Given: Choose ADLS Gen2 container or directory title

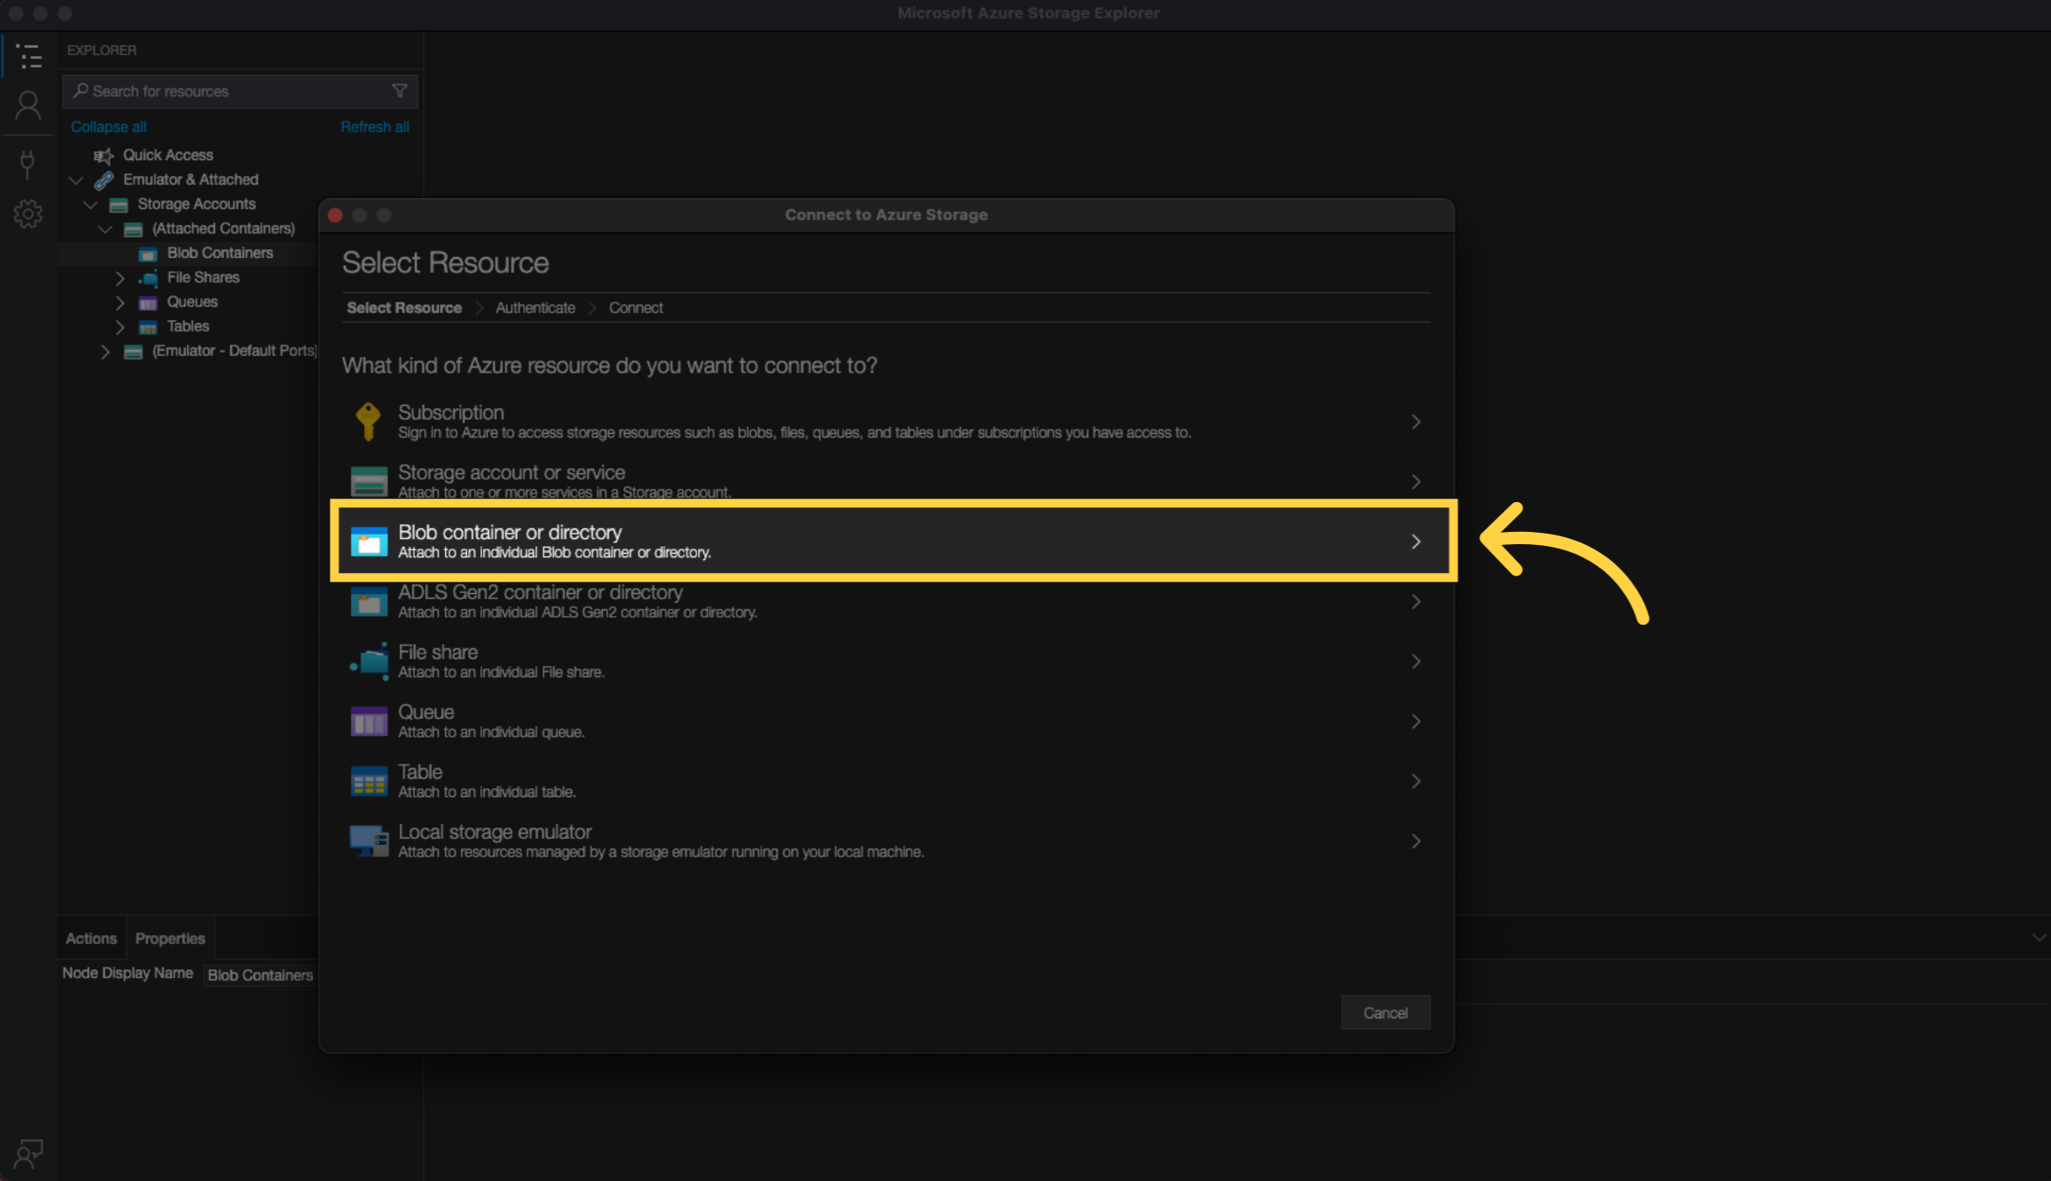Looking at the screenshot, I should pos(541,592).
